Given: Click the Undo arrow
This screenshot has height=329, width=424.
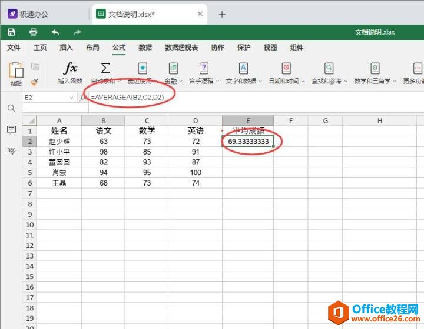Looking at the screenshot, I should [55, 33].
